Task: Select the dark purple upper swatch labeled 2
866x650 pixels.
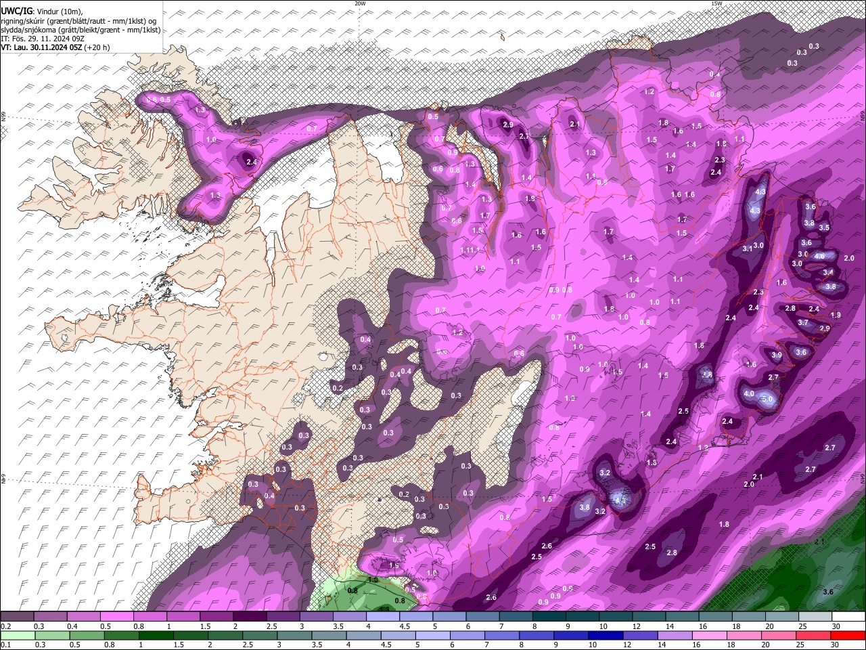Action: (250, 617)
